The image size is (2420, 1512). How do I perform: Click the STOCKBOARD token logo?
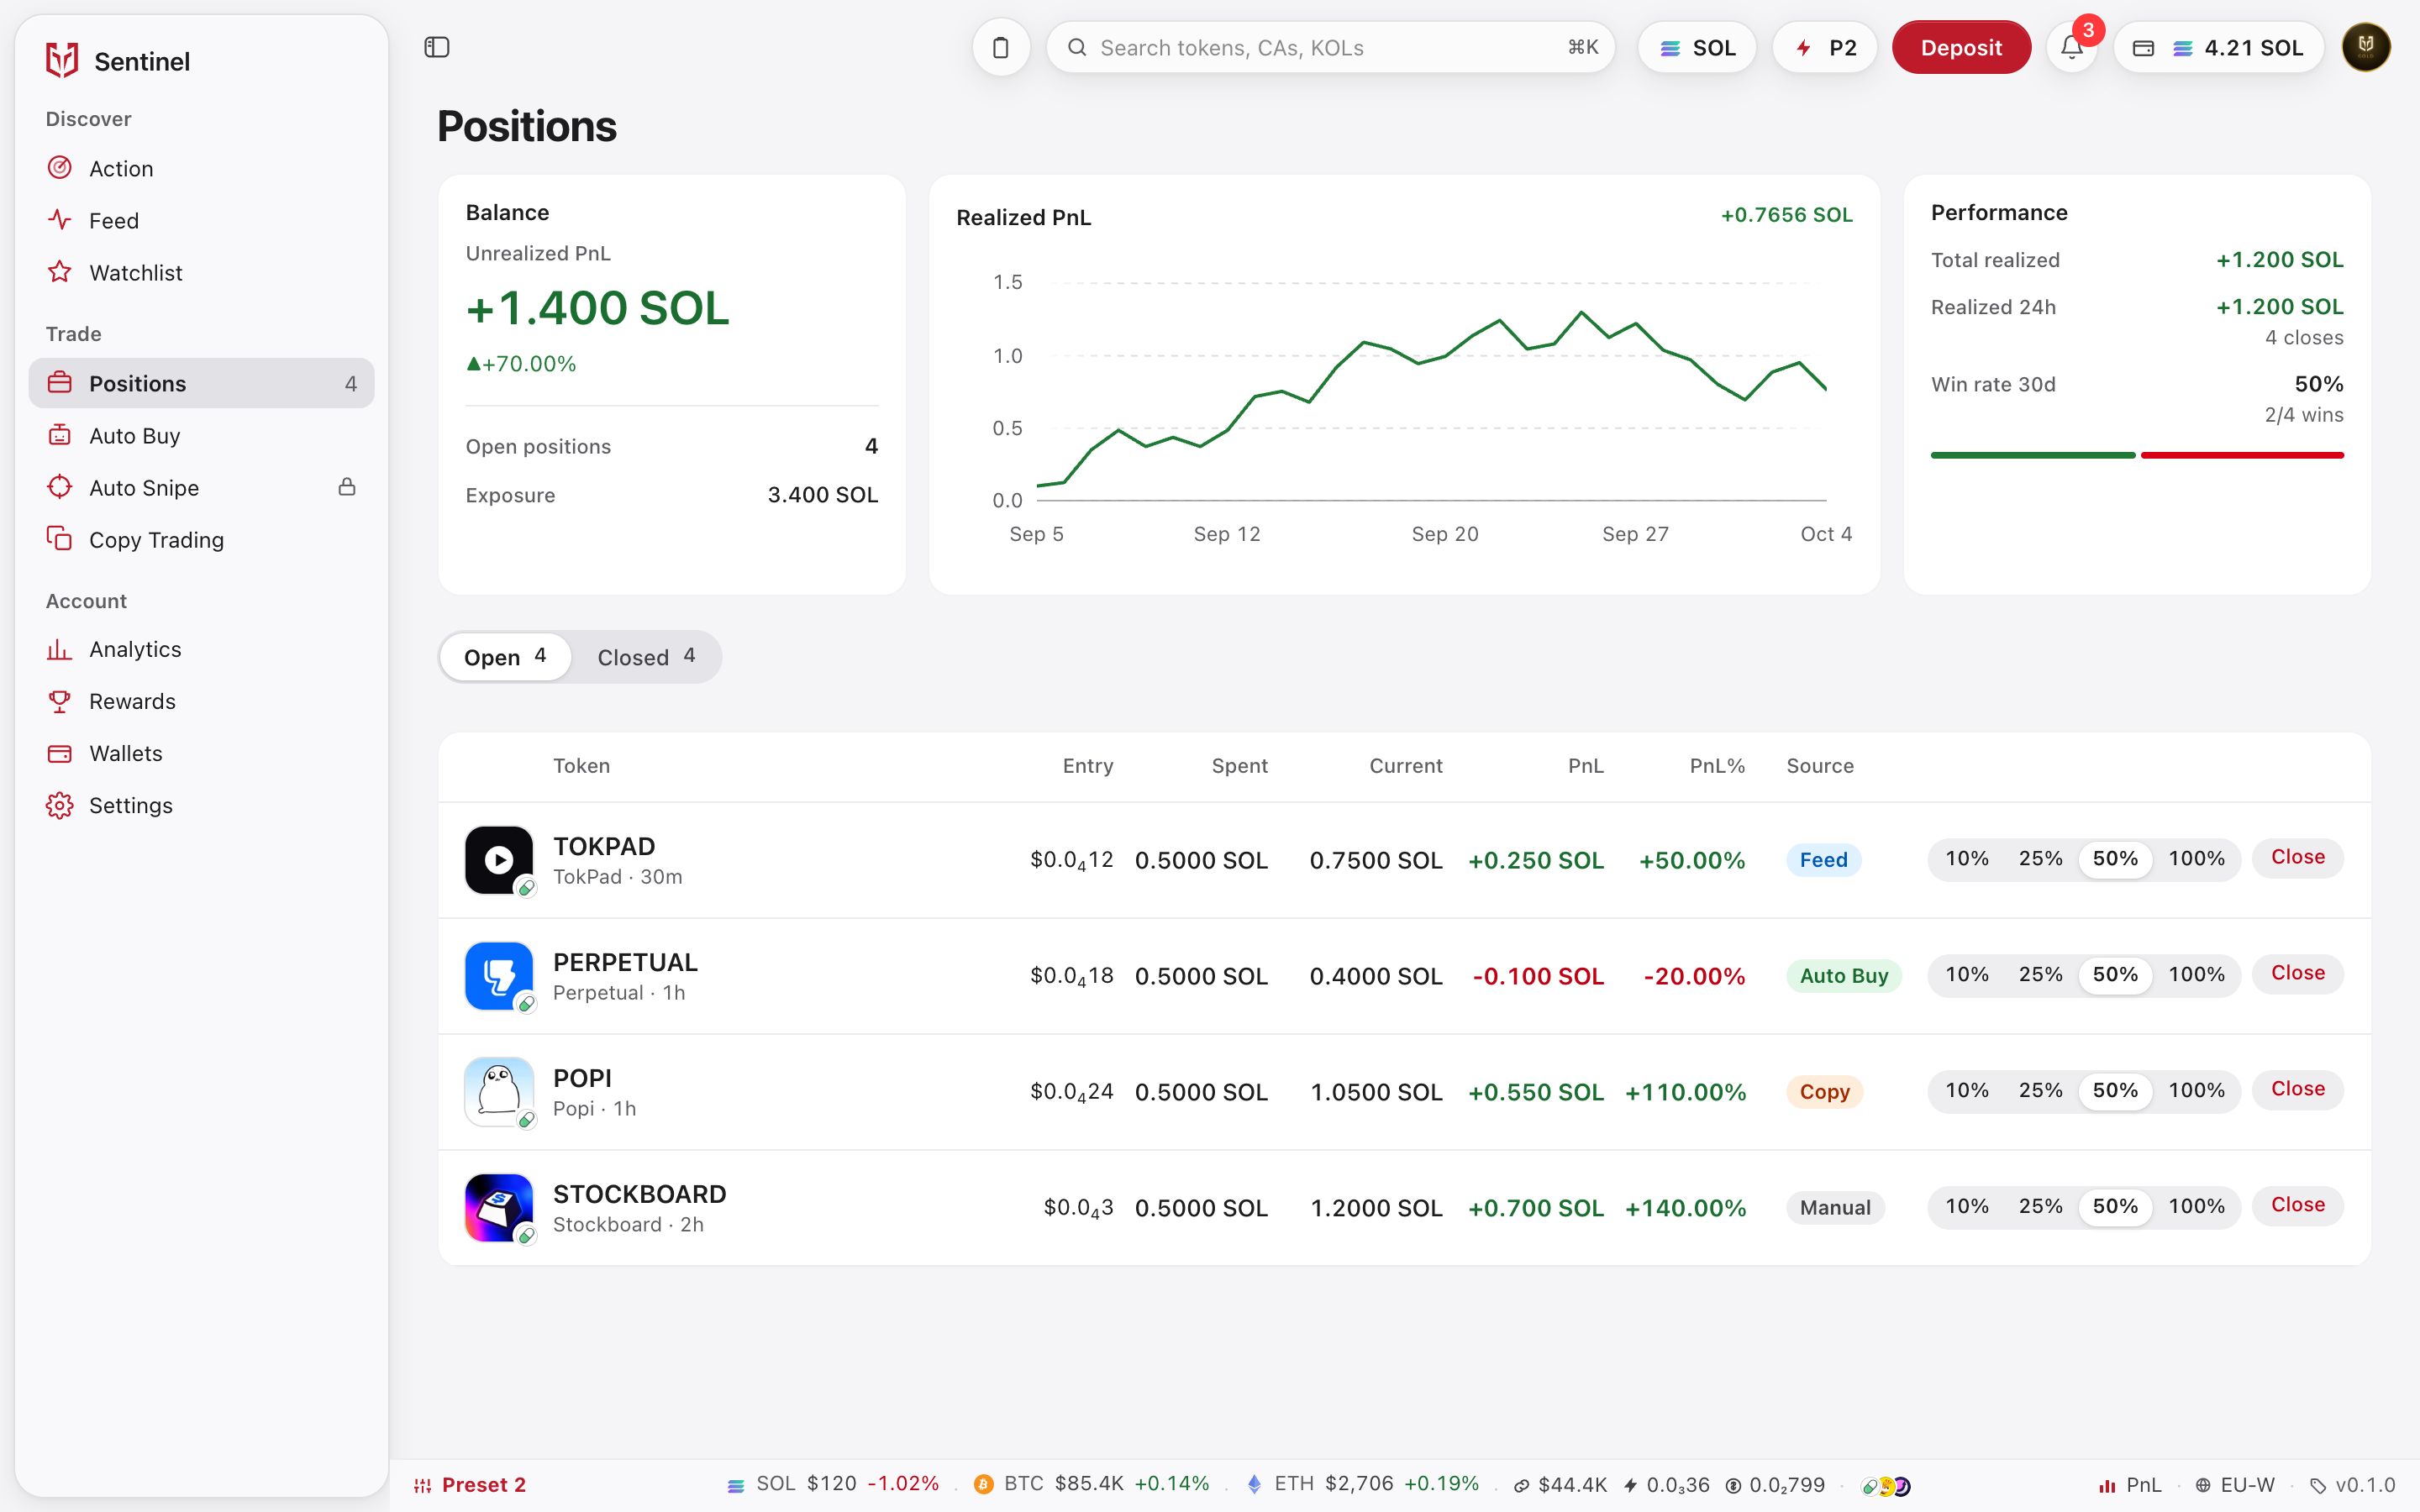(499, 1208)
